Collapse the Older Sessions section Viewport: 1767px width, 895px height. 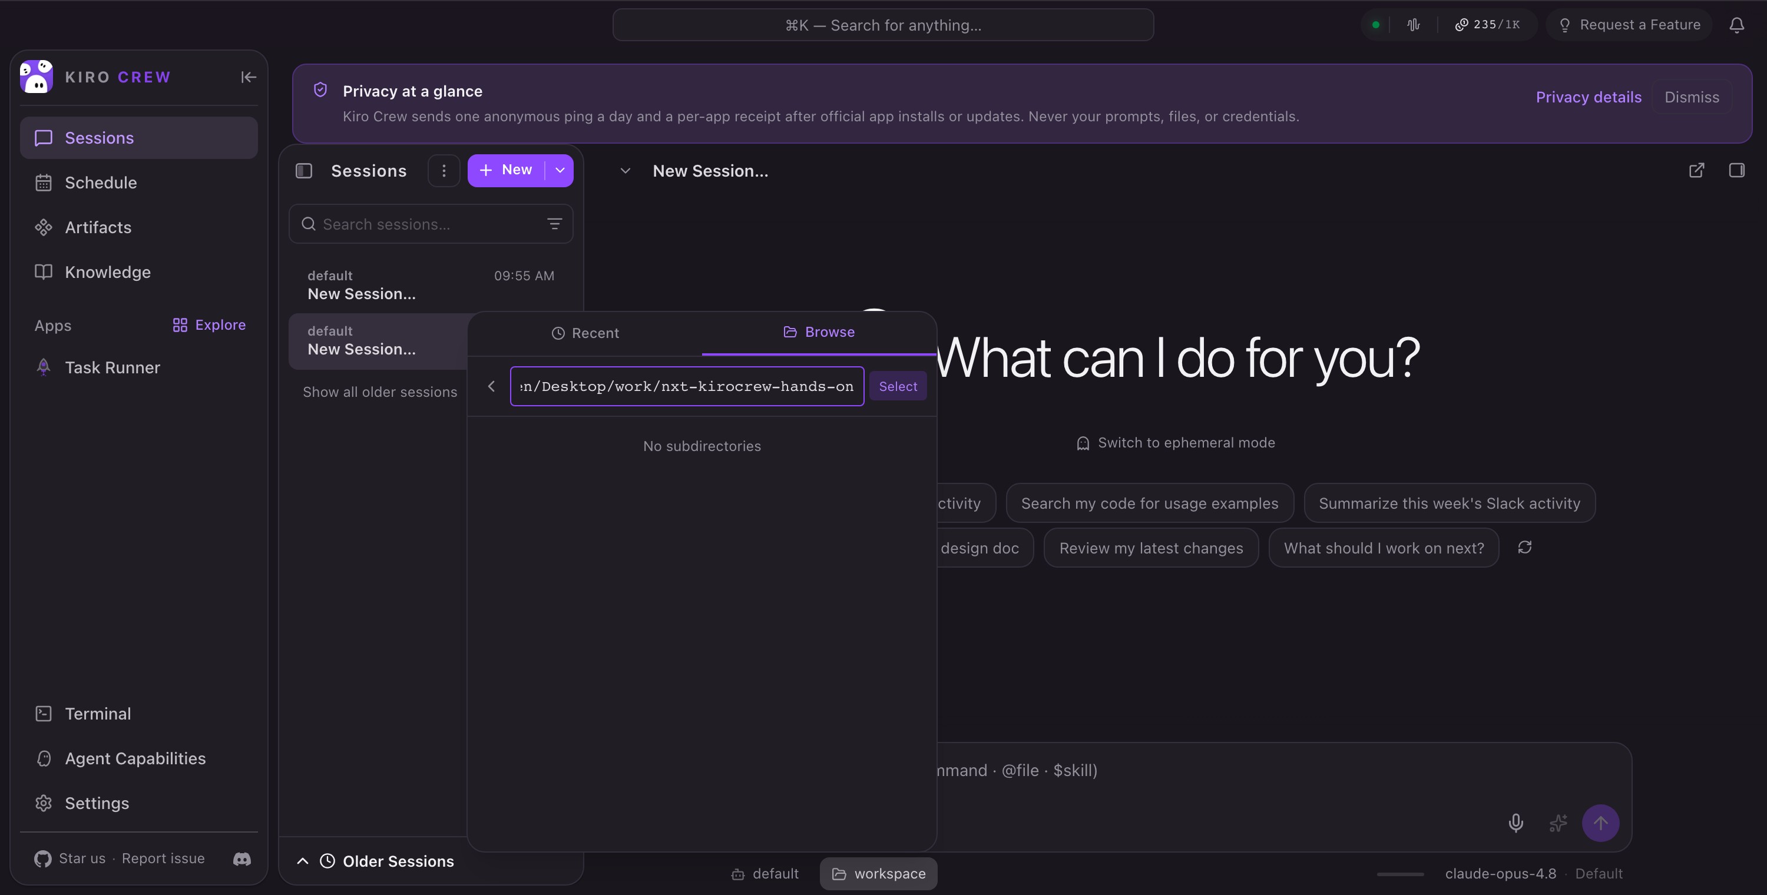click(302, 861)
